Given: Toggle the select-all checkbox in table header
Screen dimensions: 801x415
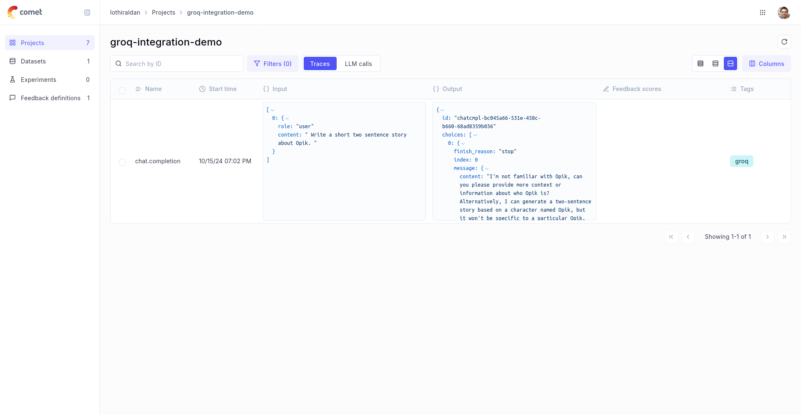Looking at the screenshot, I should (122, 91).
